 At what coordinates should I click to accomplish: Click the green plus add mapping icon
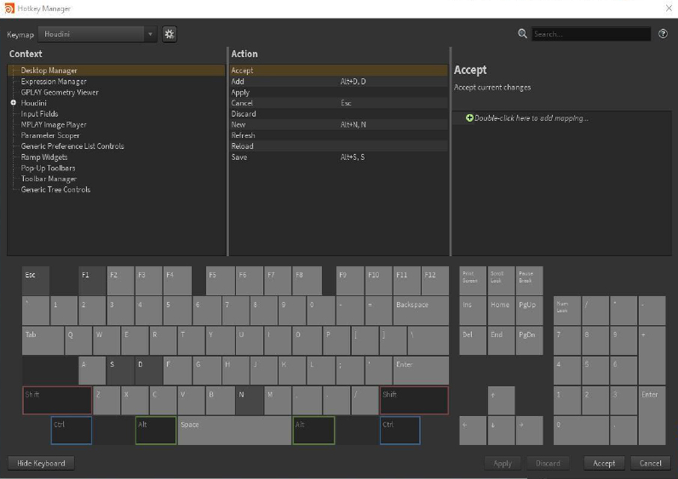(x=470, y=118)
